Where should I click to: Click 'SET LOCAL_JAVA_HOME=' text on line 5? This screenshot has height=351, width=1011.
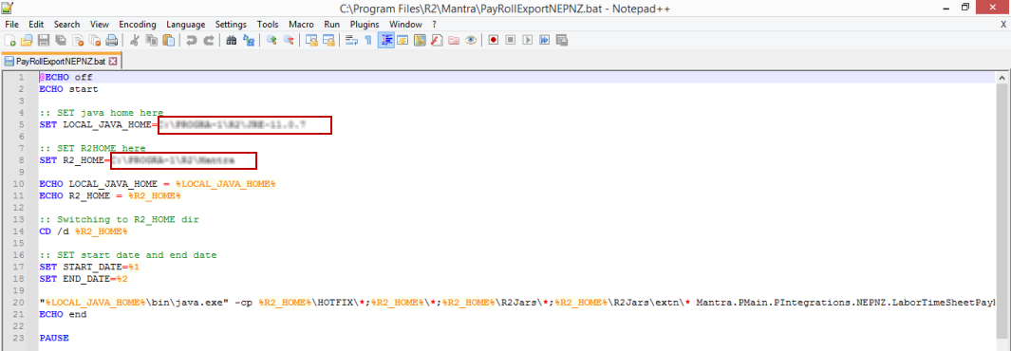coord(98,124)
